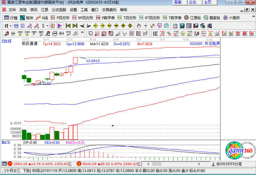Select the circled 金 golden ratio tool

pyautogui.click(x=183, y=34)
